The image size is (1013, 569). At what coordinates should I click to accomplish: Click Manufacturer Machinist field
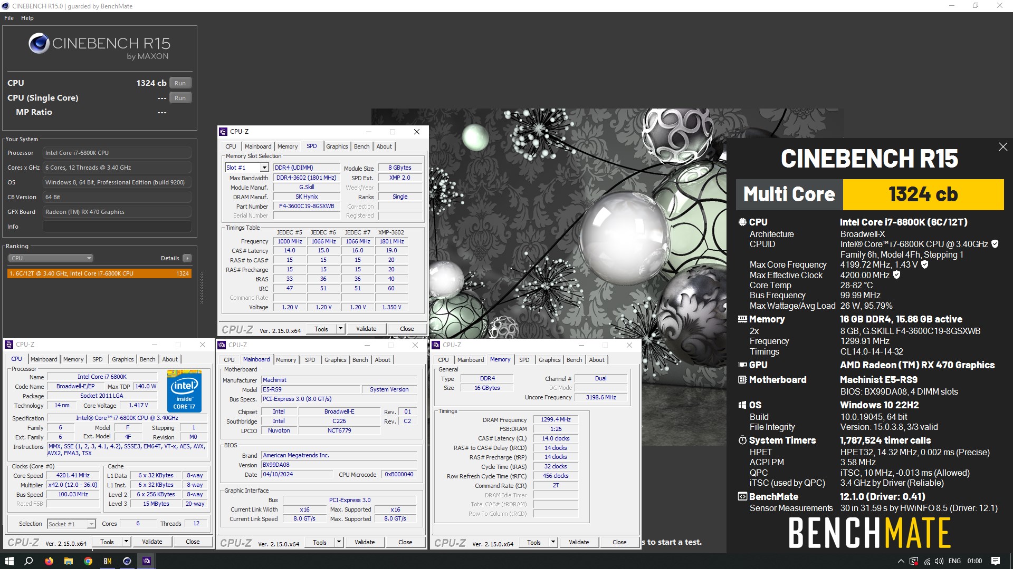tap(339, 380)
